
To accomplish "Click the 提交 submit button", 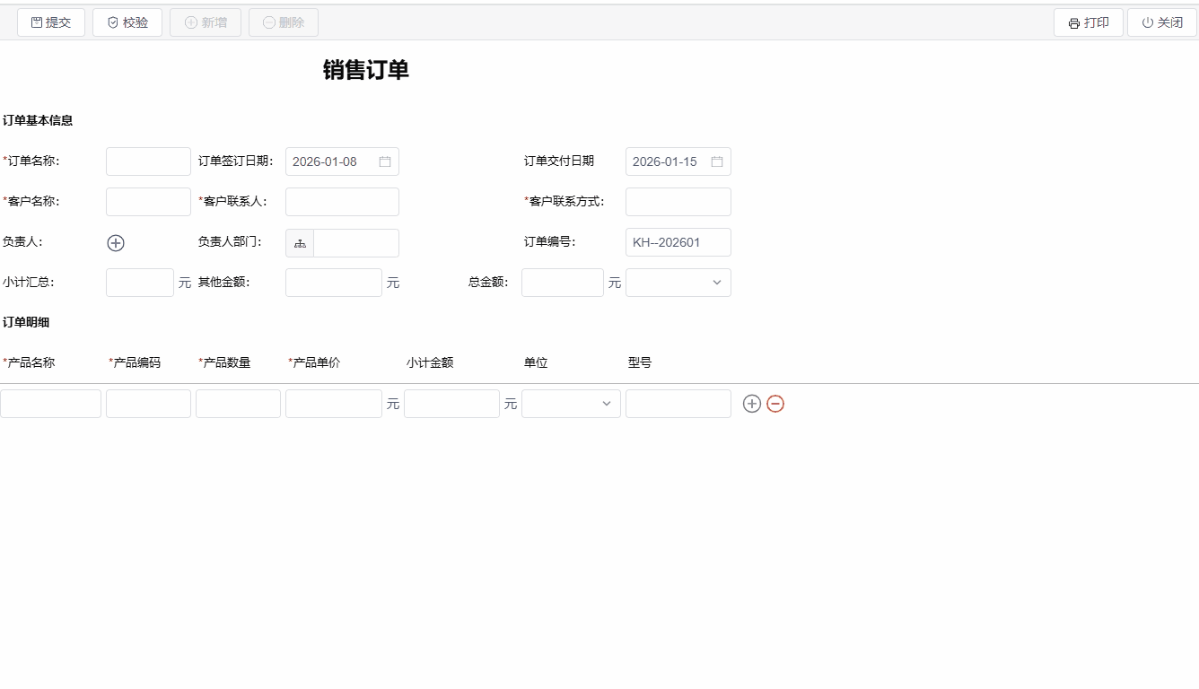I will click(51, 22).
